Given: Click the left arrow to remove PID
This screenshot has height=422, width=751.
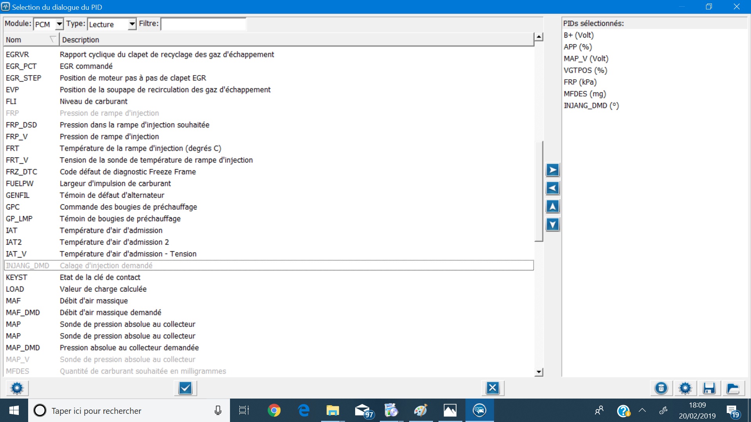Looking at the screenshot, I should point(553,188).
